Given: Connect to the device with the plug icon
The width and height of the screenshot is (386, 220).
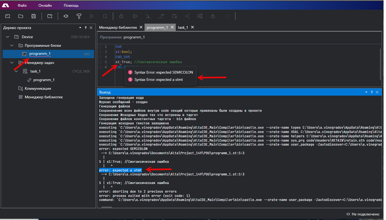Looking at the screenshot, I should pyautogui.click(x=66, y=16).
